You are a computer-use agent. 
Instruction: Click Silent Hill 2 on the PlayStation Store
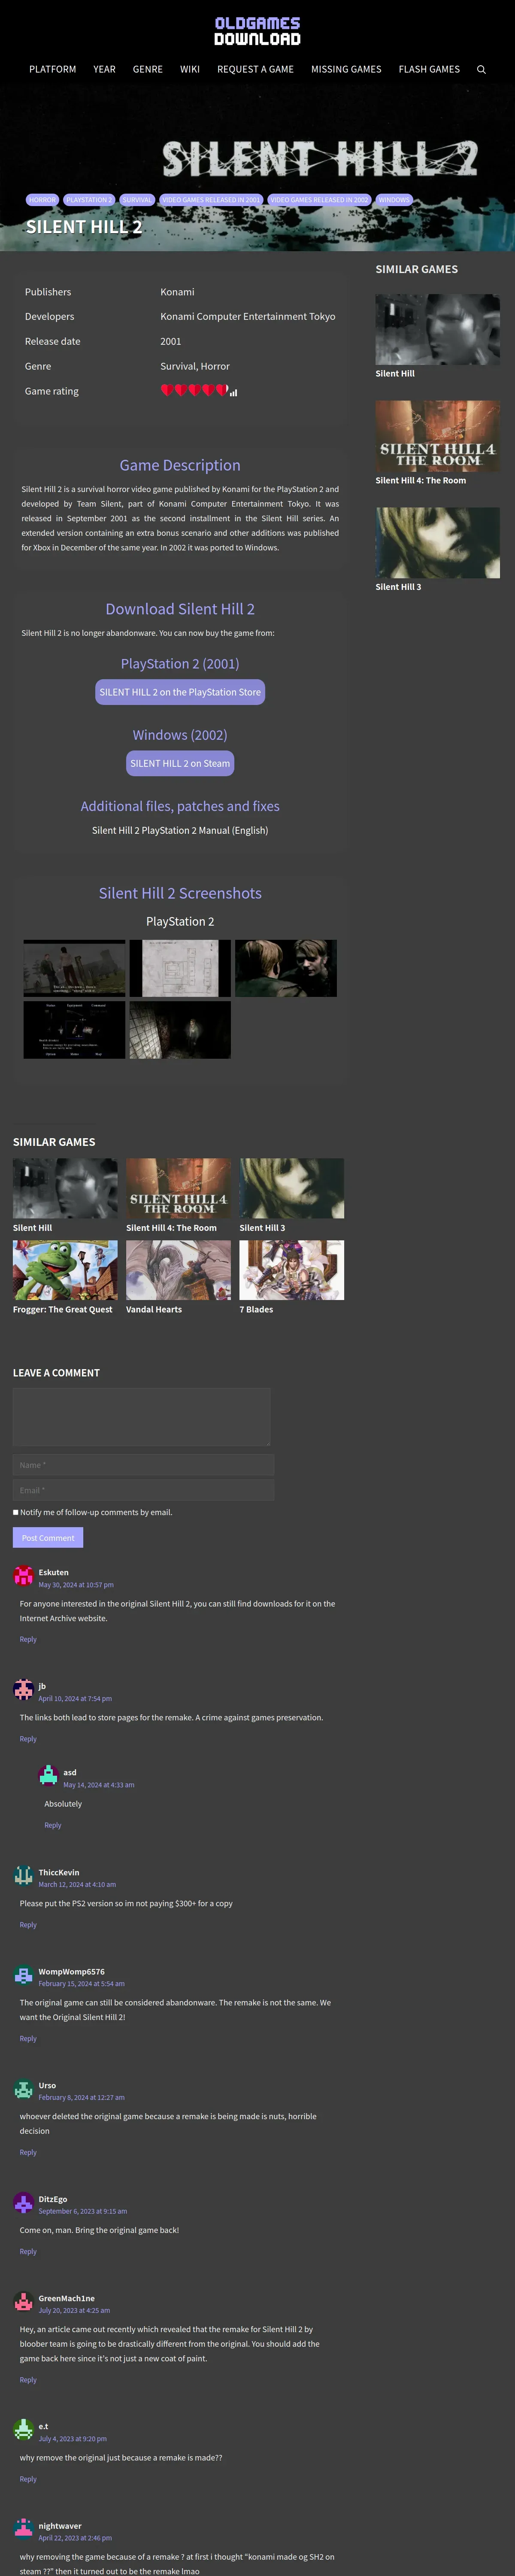(x=180, y=692)
